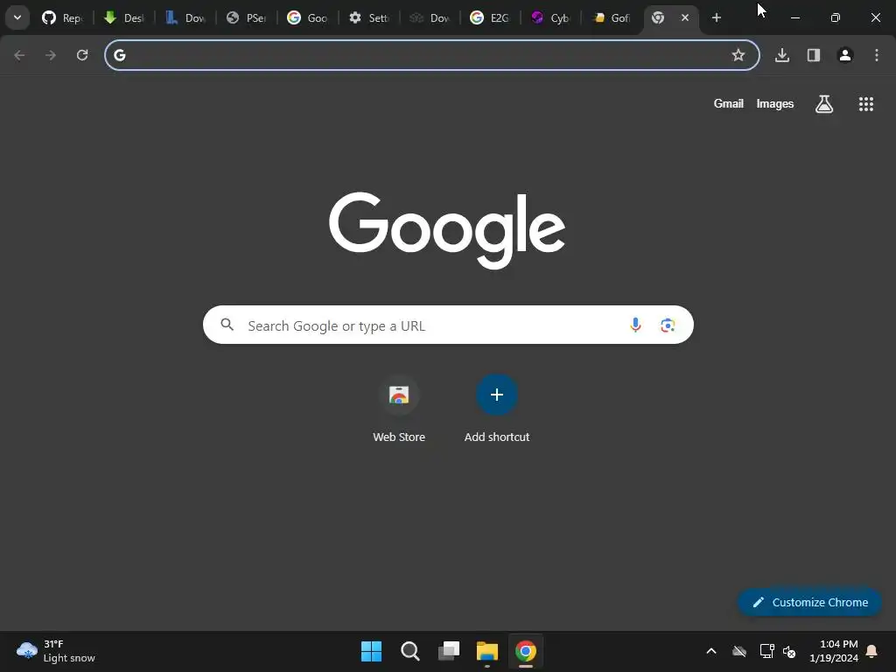Open network status tray icon
The height and width of the screenshot is (672, 896).
point(766,651)
